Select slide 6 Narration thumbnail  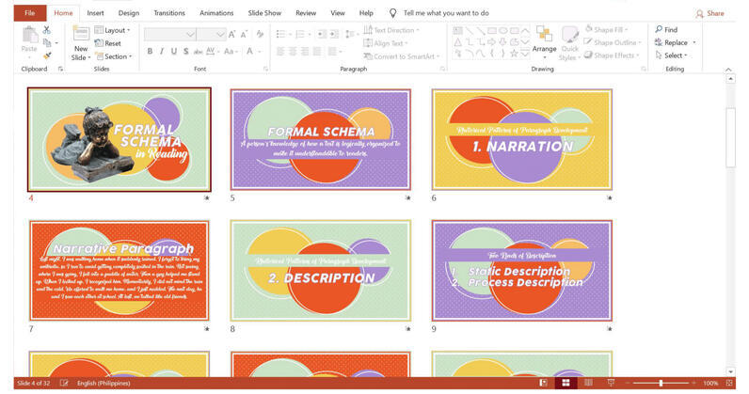coord(521,139)
